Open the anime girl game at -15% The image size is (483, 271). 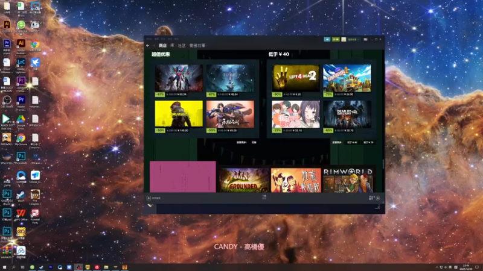pos(296,114)
